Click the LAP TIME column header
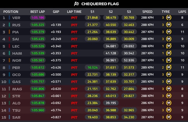The image size is (188, 122). (x=74, y=12)
